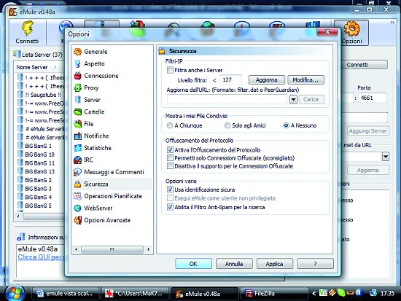Screen dimensions: 401x301
Task: Tick Permetti solo Connessioni Offuscate checkbox
Action: tap(170, 158)
